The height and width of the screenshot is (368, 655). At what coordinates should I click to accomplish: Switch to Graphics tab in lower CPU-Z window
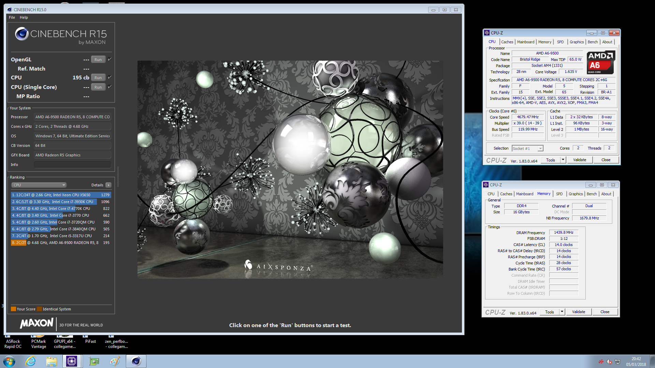tap(576, 194)
